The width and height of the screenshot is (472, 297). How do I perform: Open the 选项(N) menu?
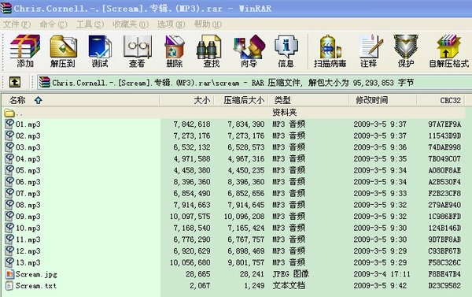[171, 24]
